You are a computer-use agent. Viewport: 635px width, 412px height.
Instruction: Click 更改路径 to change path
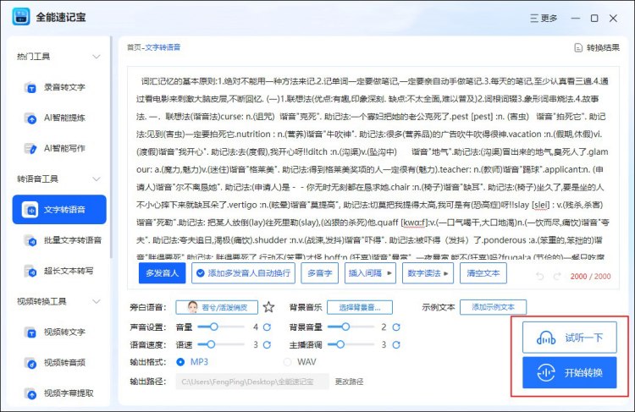pos(349,382)
